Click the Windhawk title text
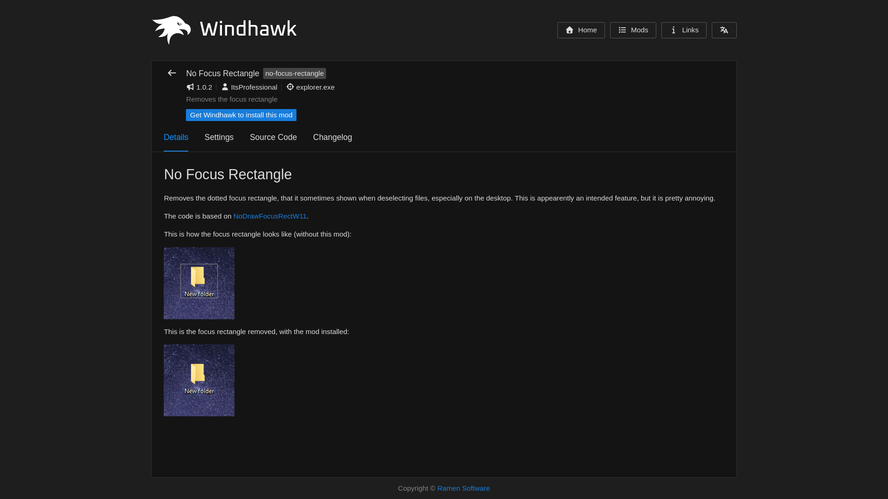Viewport: 888px width, 499px height. pyautogui.click(x=248, y=29)
